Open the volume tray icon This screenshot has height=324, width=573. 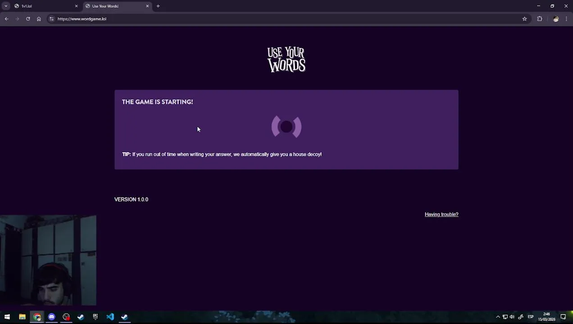click(x=512, y=317)
